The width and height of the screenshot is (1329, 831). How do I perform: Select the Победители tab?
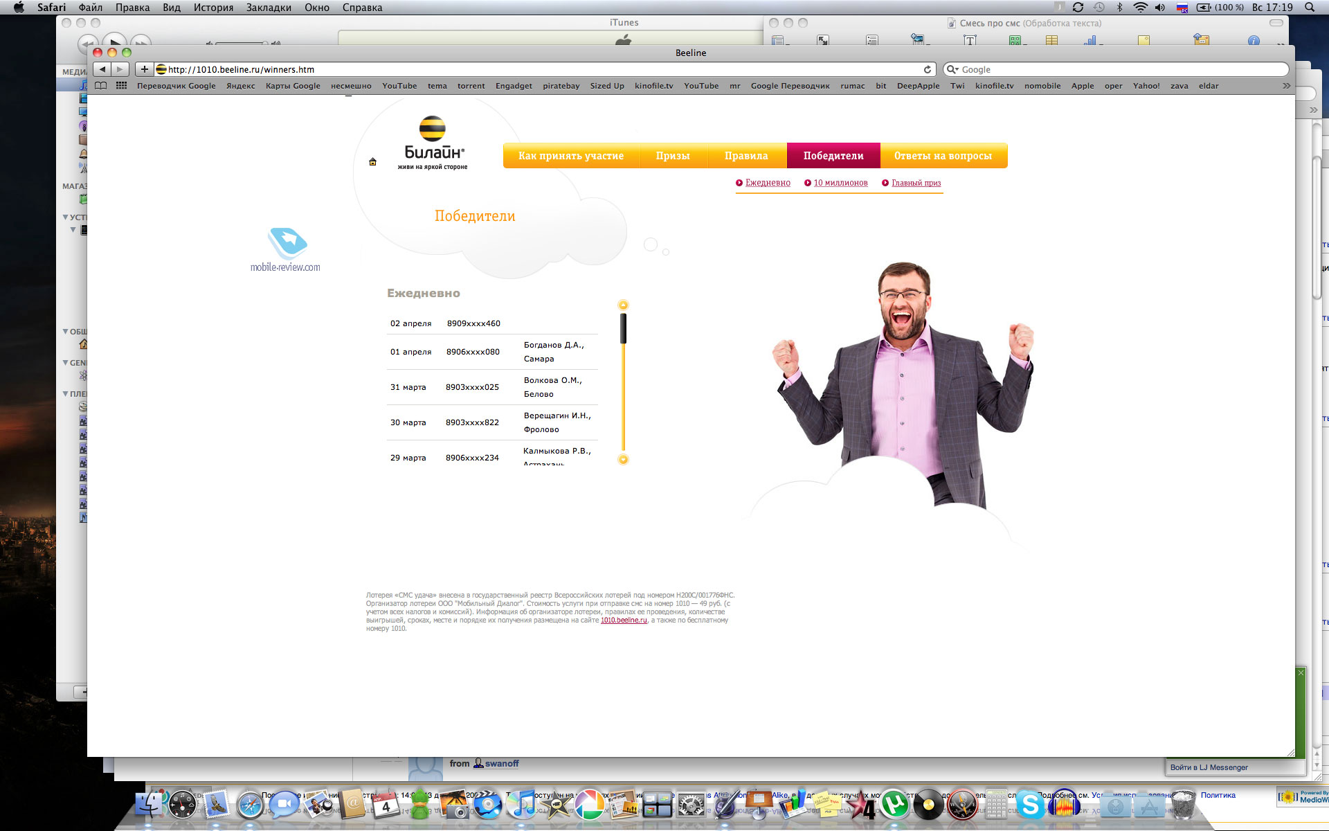(x=833, y=156)
